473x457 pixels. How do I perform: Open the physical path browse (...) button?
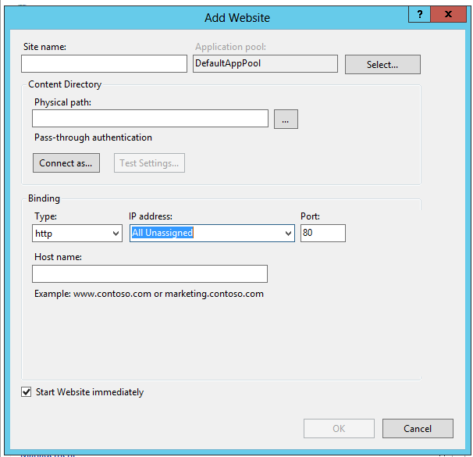tap(286, 120)
